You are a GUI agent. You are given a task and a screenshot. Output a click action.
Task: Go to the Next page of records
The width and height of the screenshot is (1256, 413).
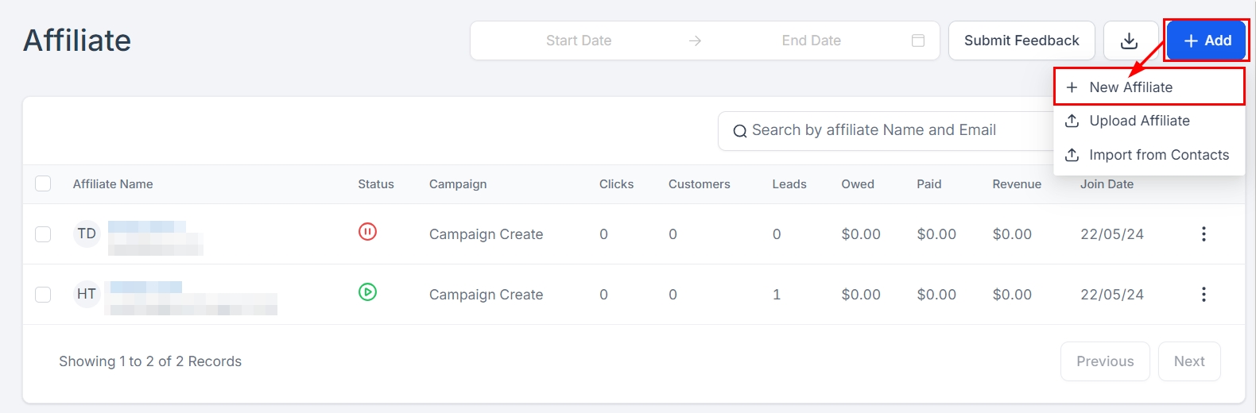tap(1189, 361)
